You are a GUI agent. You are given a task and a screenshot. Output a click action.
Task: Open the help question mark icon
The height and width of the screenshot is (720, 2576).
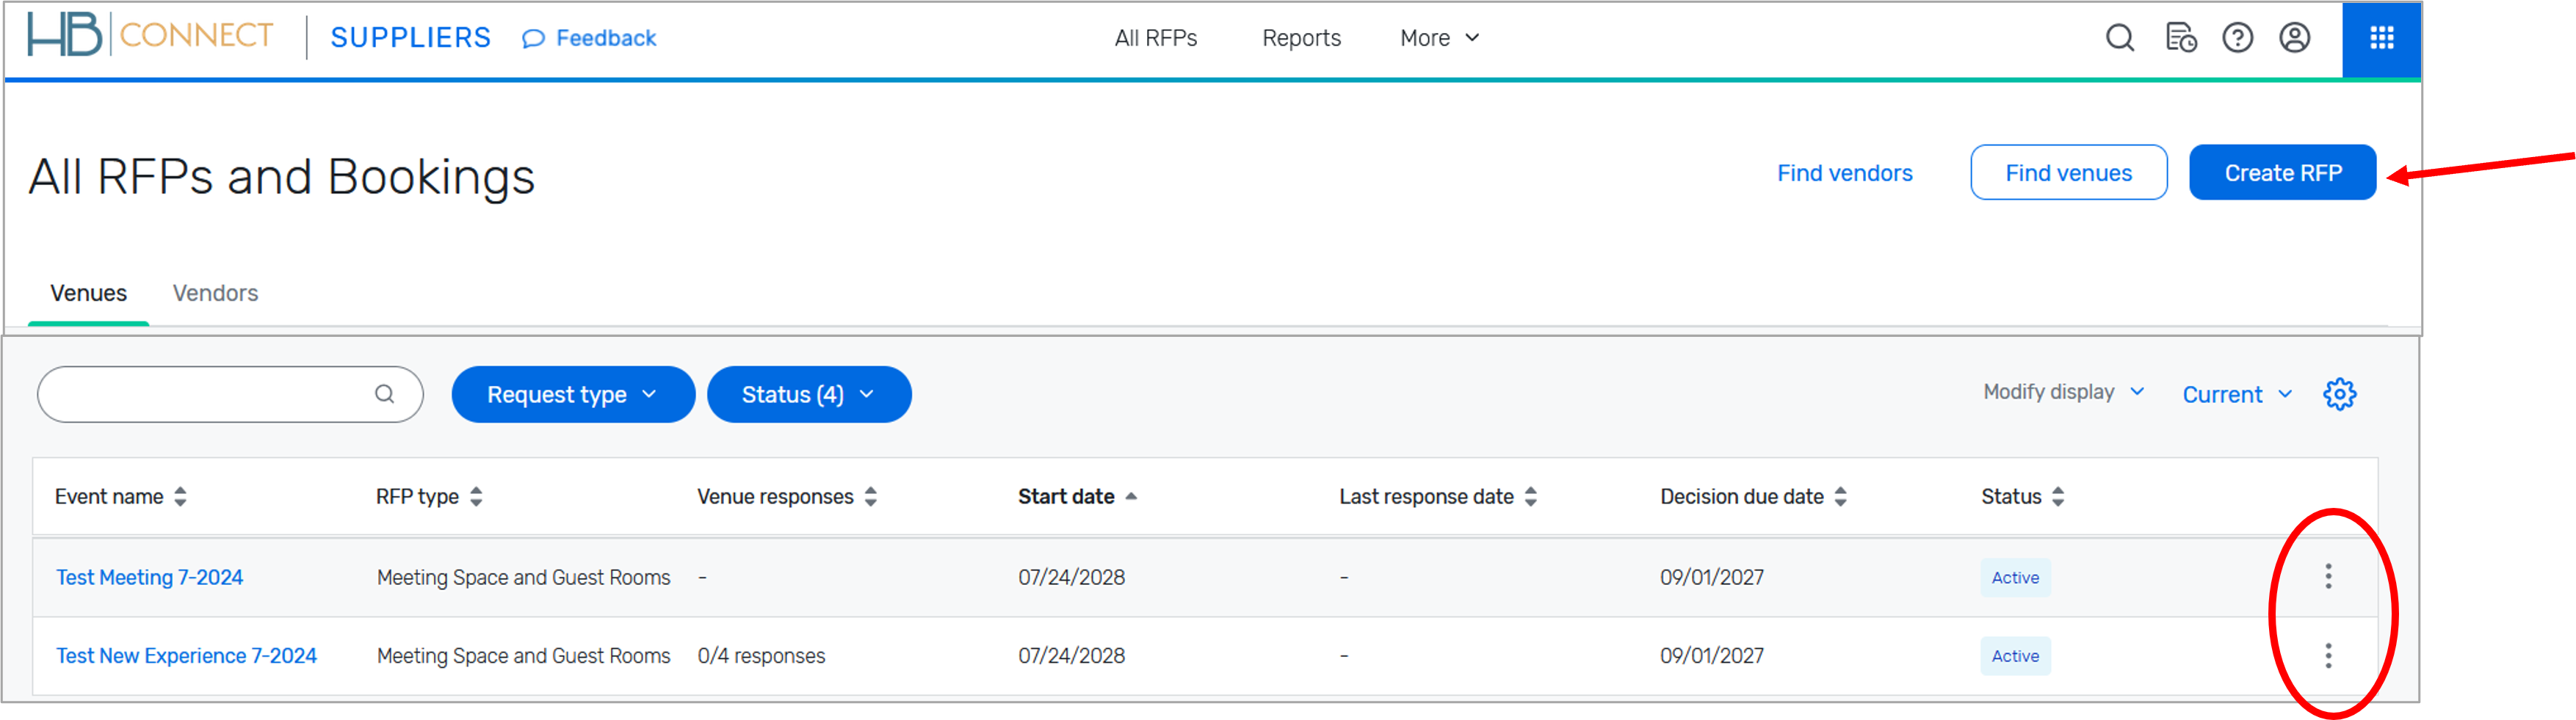click(2238, 38)
